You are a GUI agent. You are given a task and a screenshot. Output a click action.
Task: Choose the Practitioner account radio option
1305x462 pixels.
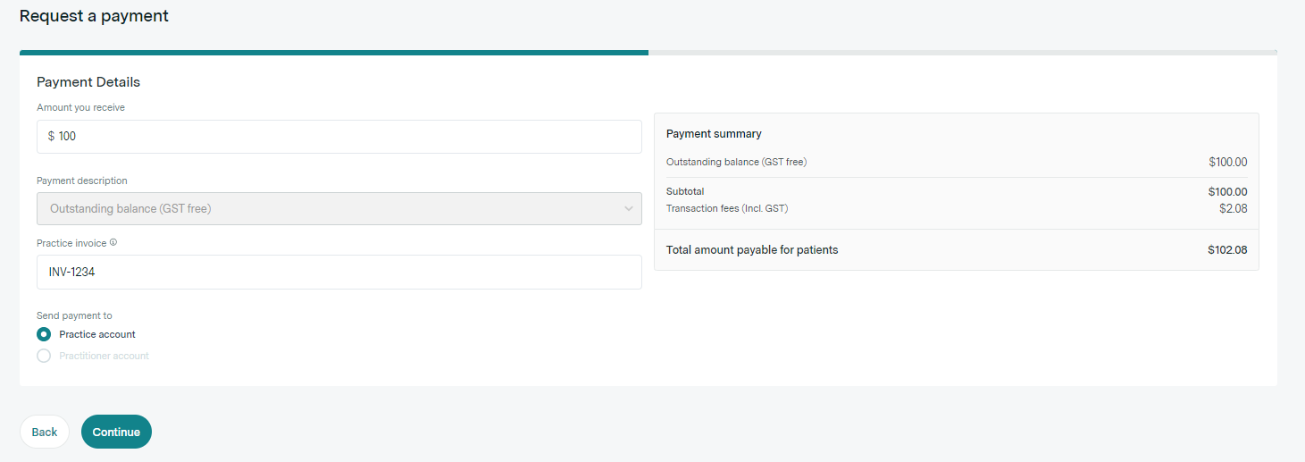tap(44, 356)
